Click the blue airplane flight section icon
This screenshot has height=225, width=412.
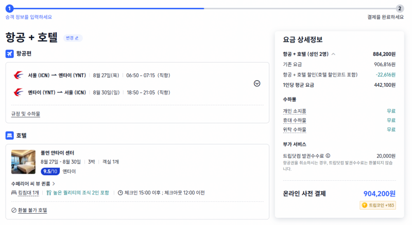point(9,54)
